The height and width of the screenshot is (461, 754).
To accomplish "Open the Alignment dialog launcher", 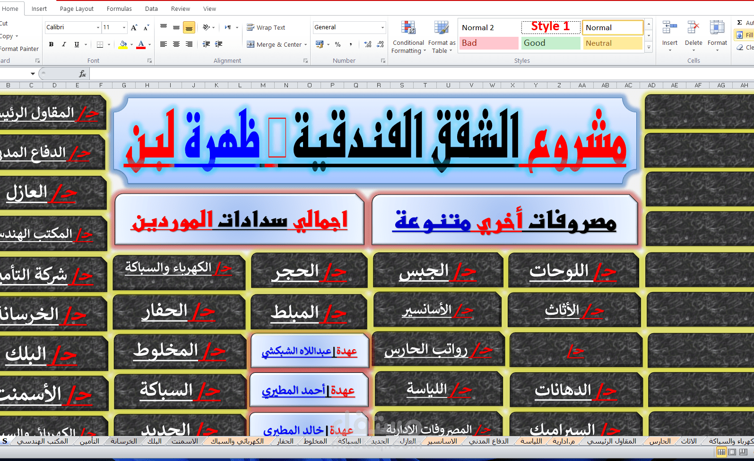I will point(305,61).
